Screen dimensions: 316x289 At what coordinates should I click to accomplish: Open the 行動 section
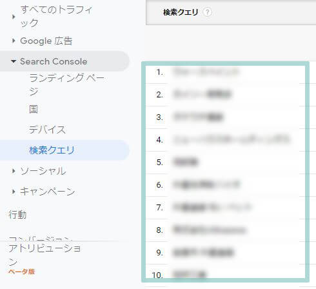click(x=17, y=215)
